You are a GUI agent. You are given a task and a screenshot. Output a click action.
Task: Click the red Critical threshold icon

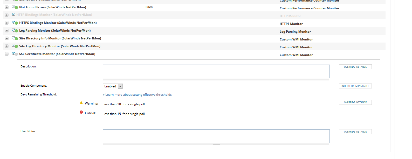(81, 112)
